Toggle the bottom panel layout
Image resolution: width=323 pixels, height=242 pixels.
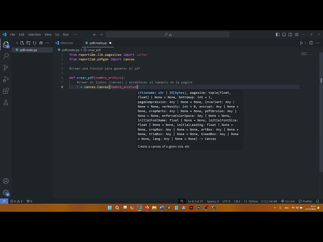(x=284, y=35)
